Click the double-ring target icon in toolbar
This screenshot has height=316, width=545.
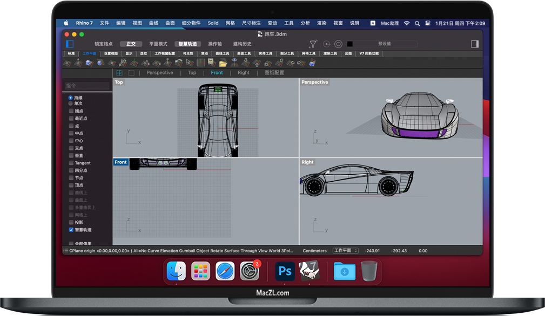click(339, 44)
